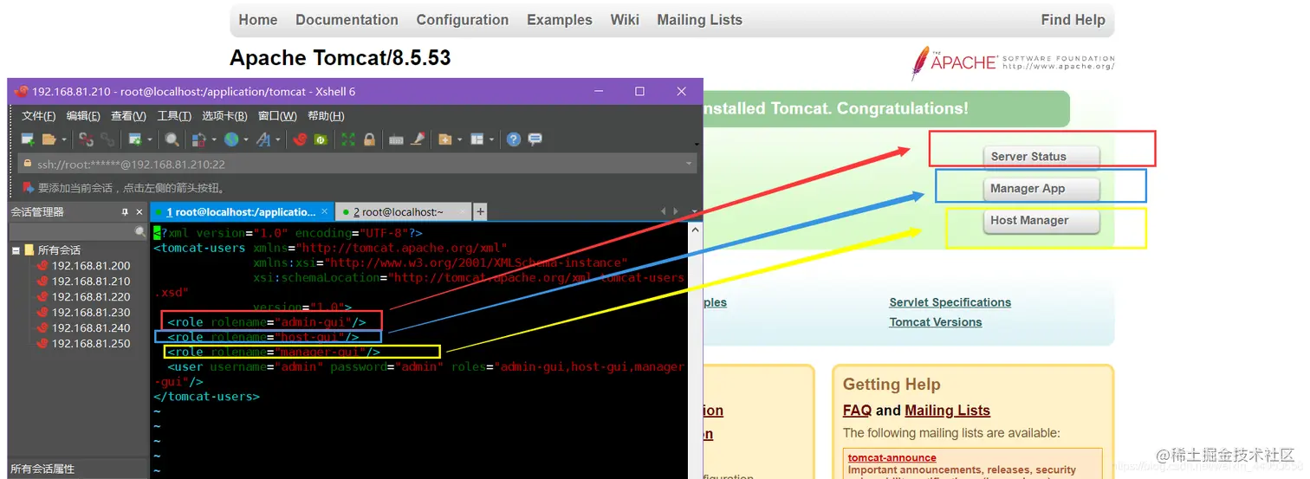Open dropdown arrow next to Properties icon
The height and width of the screenshot is (479, 1310).
150,139
